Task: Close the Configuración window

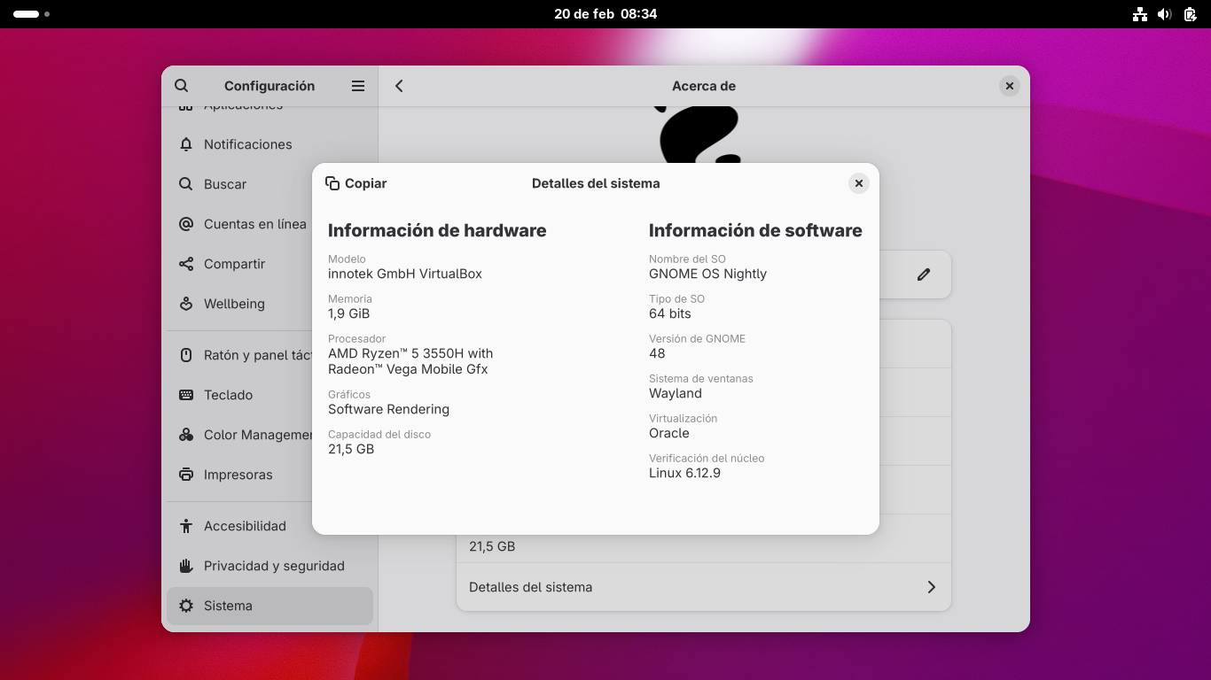Action: 1010,86
